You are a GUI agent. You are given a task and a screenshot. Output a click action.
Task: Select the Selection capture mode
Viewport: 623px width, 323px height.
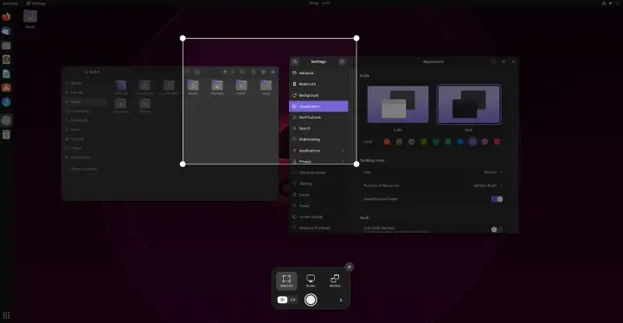coord(286,281)
